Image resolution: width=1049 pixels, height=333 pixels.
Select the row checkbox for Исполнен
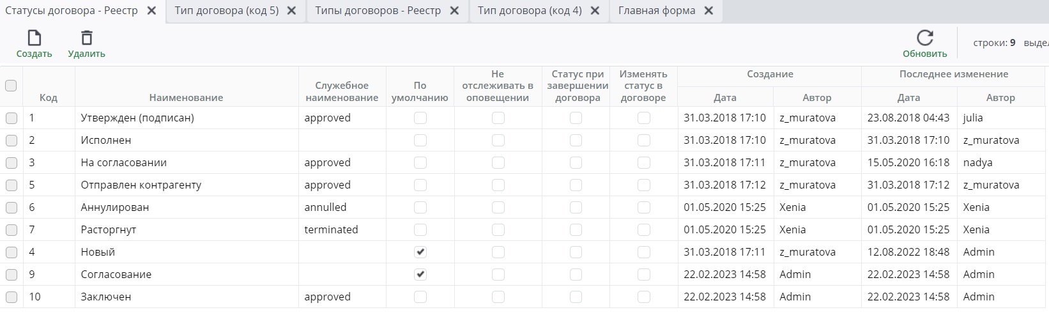[11, 140]
